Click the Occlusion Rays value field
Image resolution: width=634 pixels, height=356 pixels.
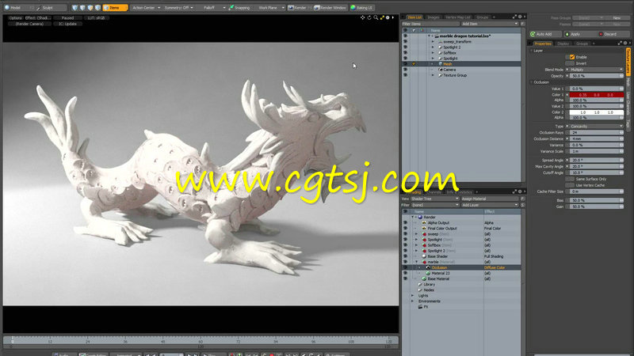pyautogui.click(x=597, y=132)
